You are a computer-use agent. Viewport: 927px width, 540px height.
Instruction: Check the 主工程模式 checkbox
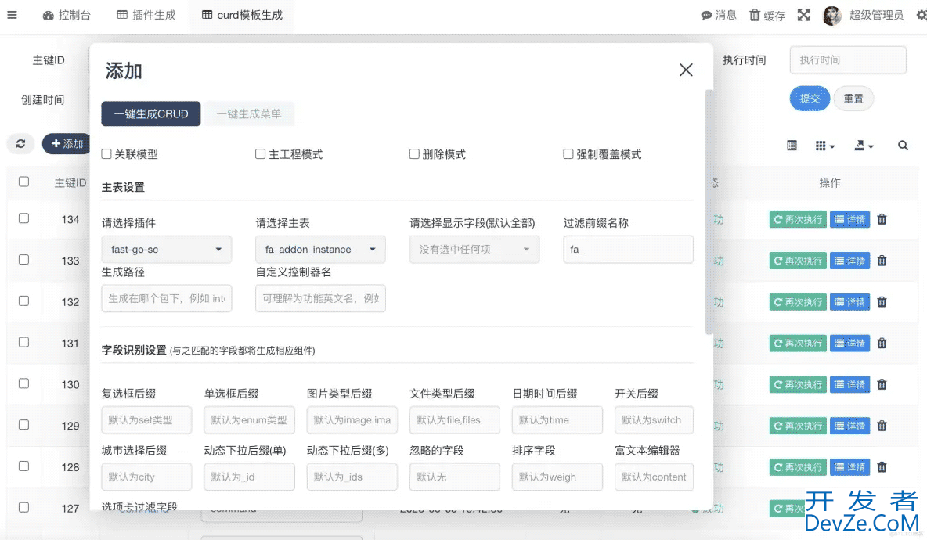coord(260,154)
